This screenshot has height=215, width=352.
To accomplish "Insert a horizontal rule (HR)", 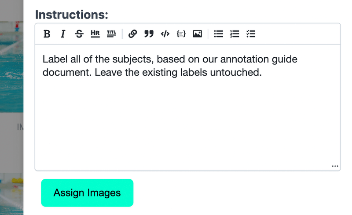I will click(95, 34).
